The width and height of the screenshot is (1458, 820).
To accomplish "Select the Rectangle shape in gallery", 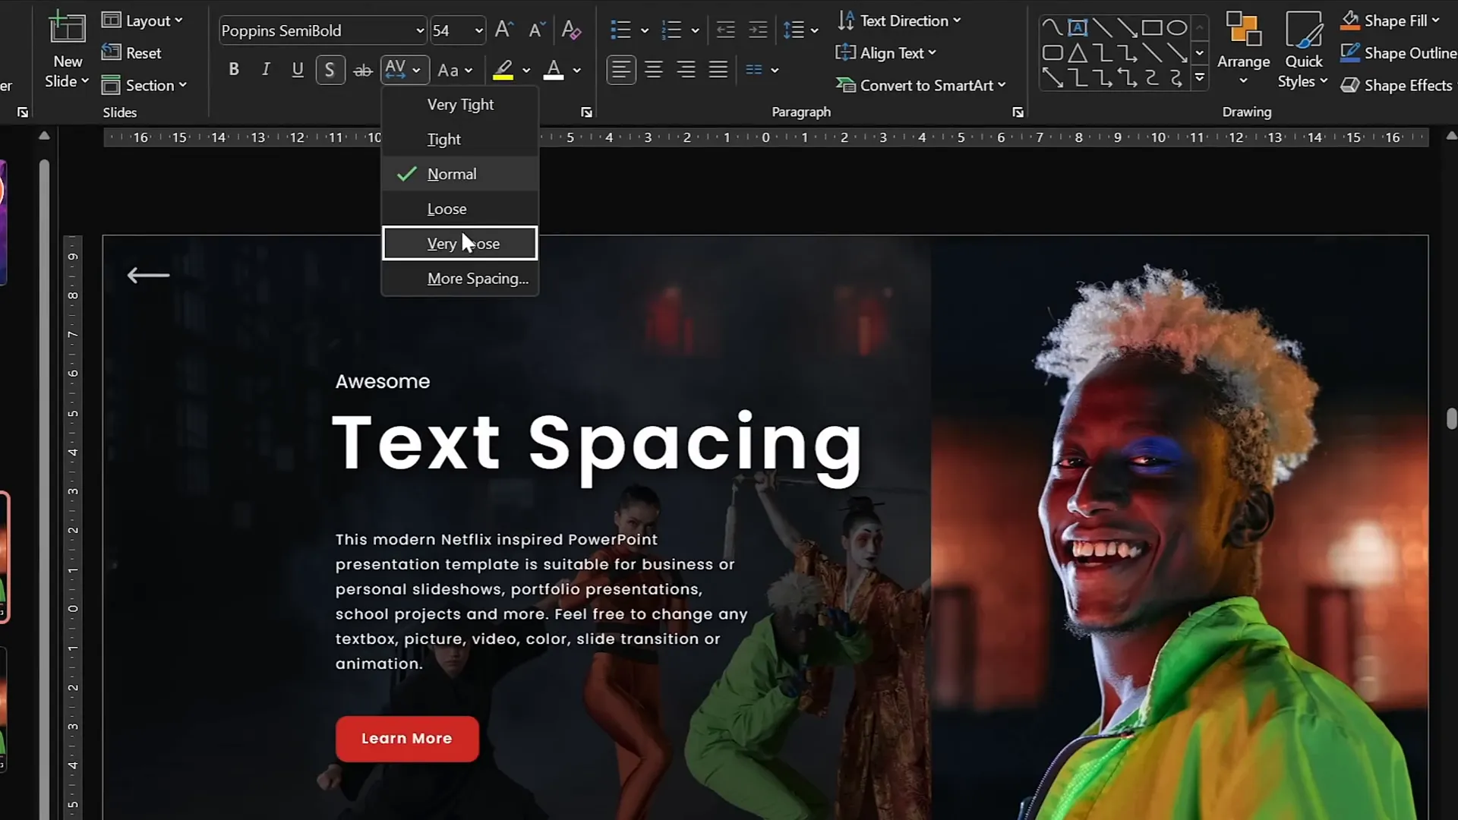I will [1151, 28].
